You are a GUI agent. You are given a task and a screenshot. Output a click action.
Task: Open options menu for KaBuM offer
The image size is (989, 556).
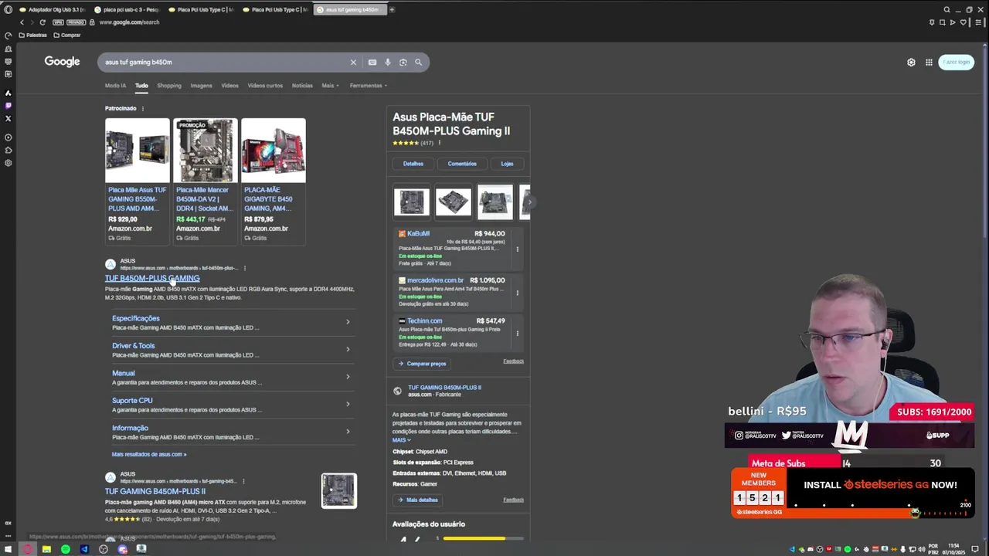[x=518, y=249]
